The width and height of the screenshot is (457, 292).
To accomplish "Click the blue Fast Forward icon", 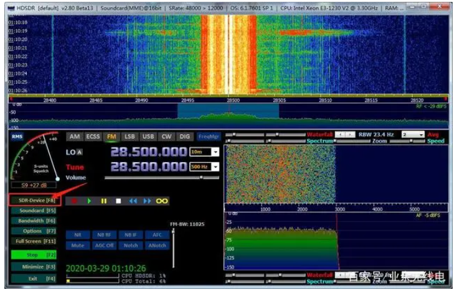I will (x=148, y=201).
